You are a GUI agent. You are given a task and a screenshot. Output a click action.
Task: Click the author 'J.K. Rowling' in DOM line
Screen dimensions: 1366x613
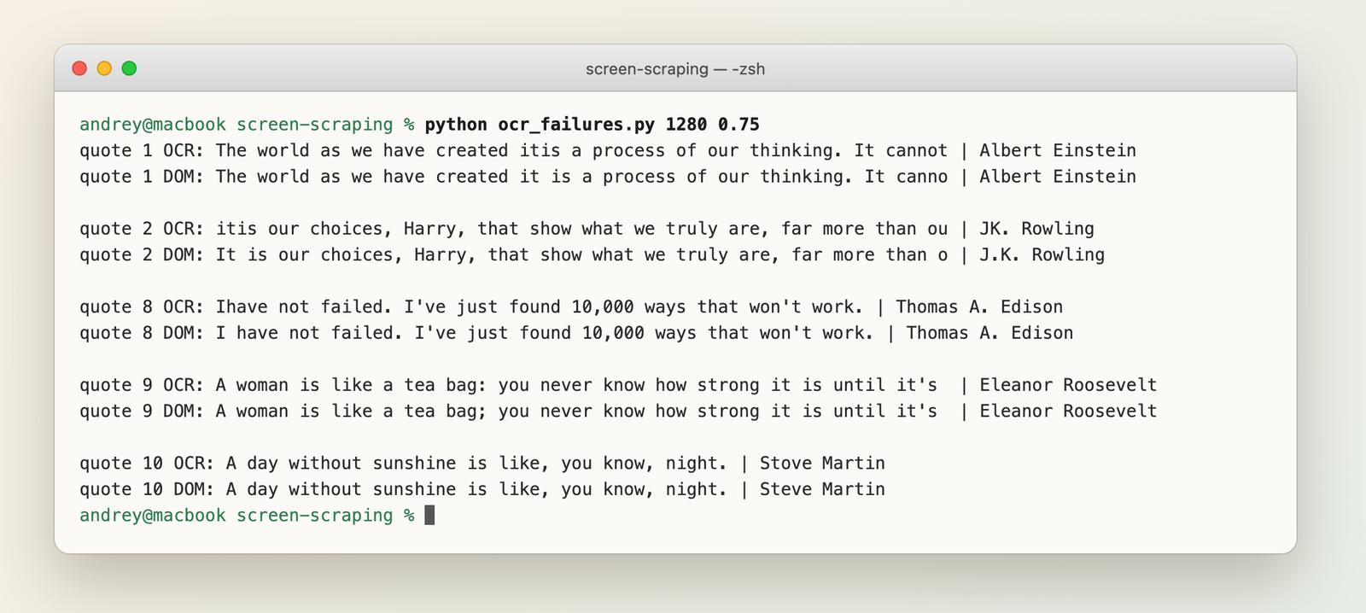point(1042,254)
